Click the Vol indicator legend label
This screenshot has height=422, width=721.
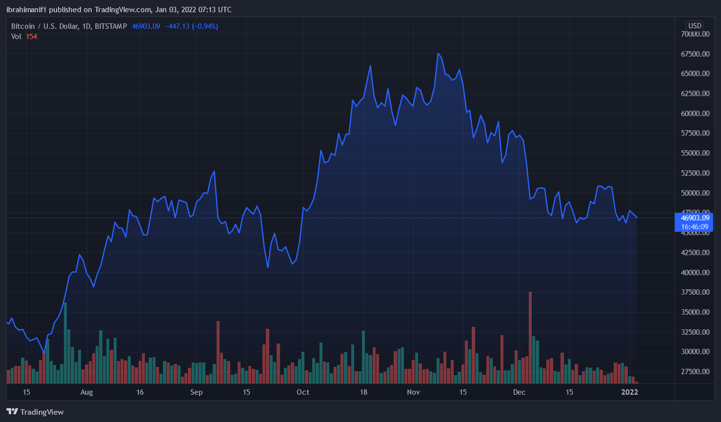[x=16, y=37]
